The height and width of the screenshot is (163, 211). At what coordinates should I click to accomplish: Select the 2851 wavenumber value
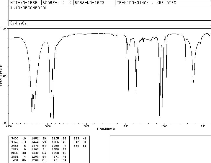[x=15, y=157]
